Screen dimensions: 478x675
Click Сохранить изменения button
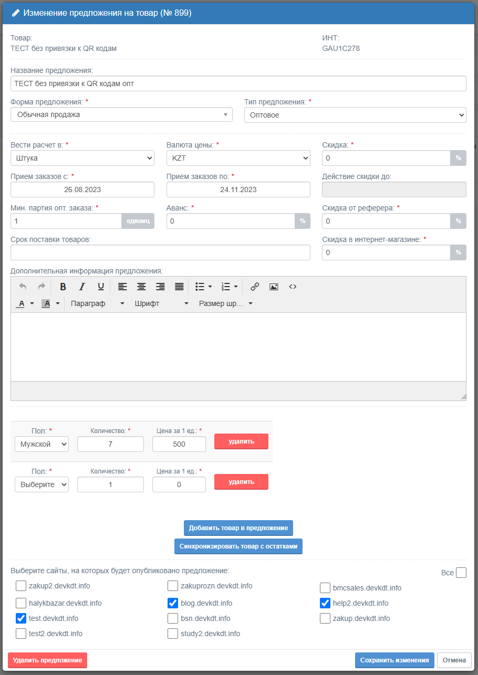click(x=394, y=660)
